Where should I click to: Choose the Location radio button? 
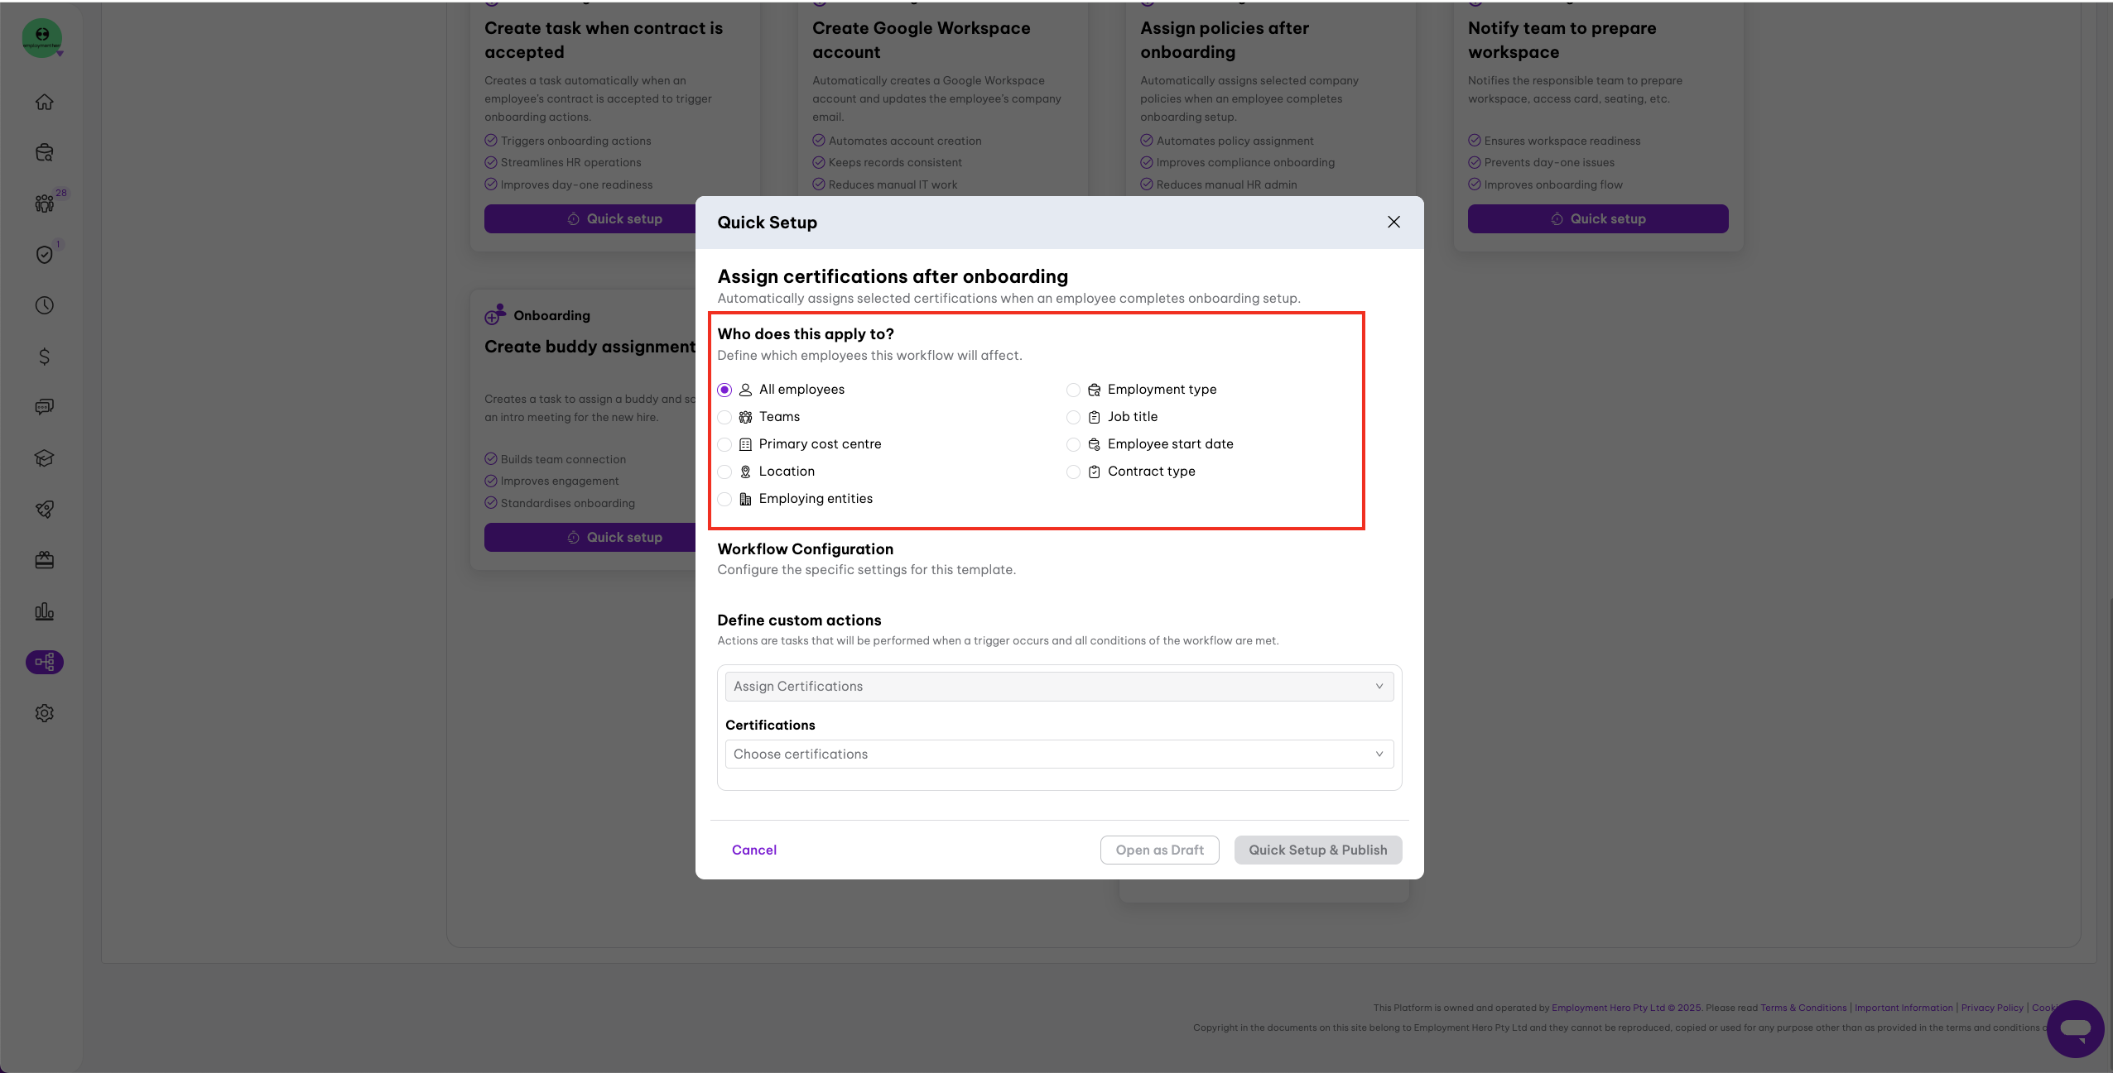click(x=725, y=472)
